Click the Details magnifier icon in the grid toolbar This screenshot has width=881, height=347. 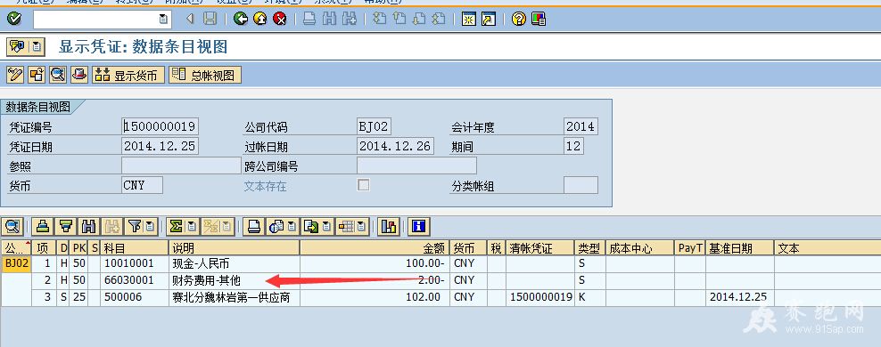(x=12, y=227)
